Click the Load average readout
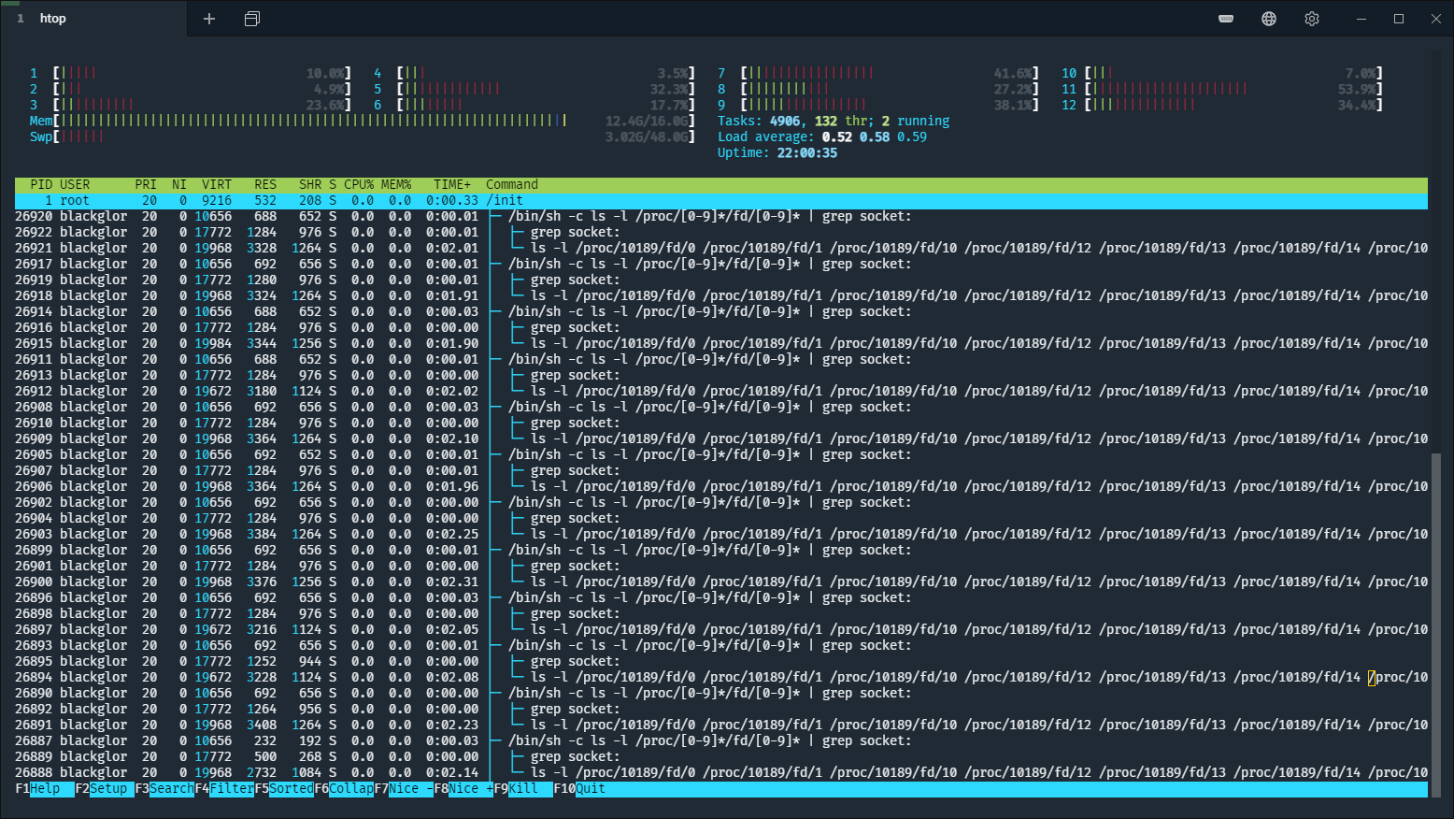 coord(822,137)
